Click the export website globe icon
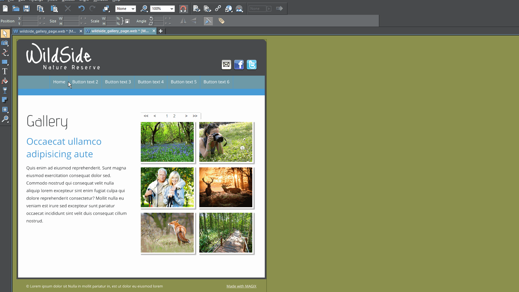 (229, 9)
